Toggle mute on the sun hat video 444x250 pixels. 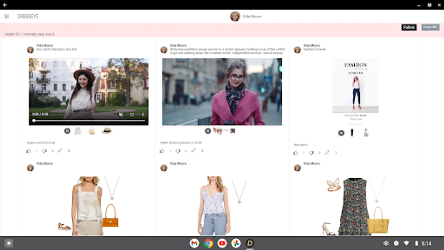121,114
